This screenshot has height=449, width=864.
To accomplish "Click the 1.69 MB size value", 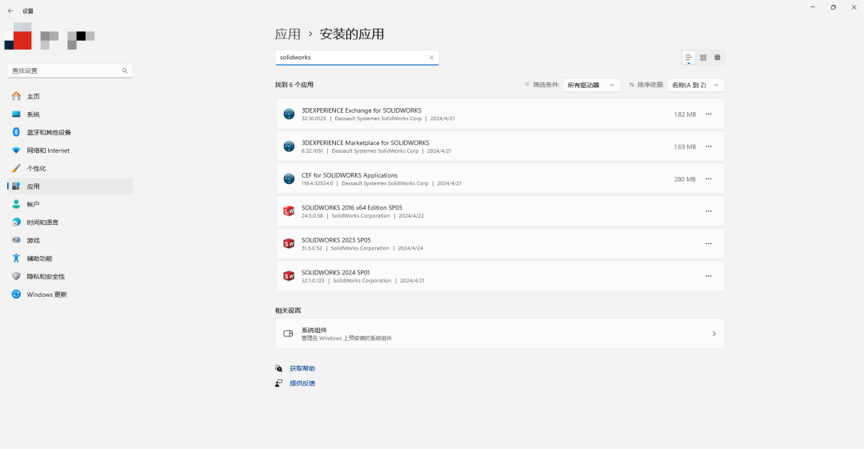I will (684, 146).
